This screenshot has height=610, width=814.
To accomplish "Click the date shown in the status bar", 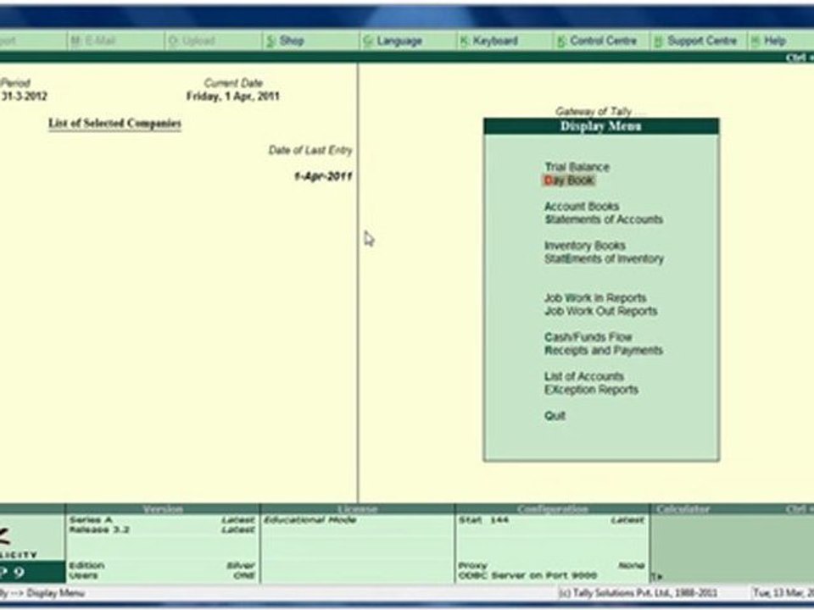I will [783, 592].
